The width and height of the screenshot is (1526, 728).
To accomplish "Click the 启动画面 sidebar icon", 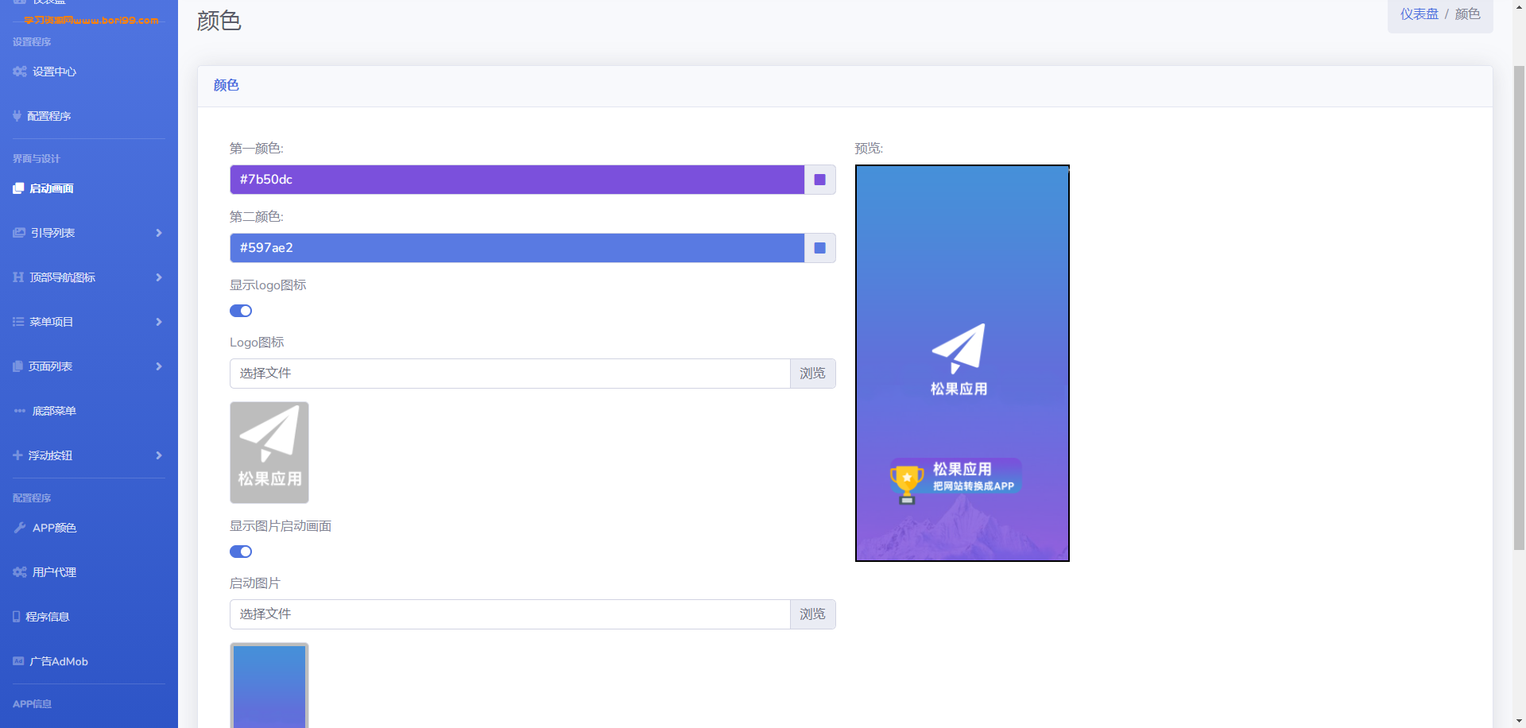I will point(18,188).
